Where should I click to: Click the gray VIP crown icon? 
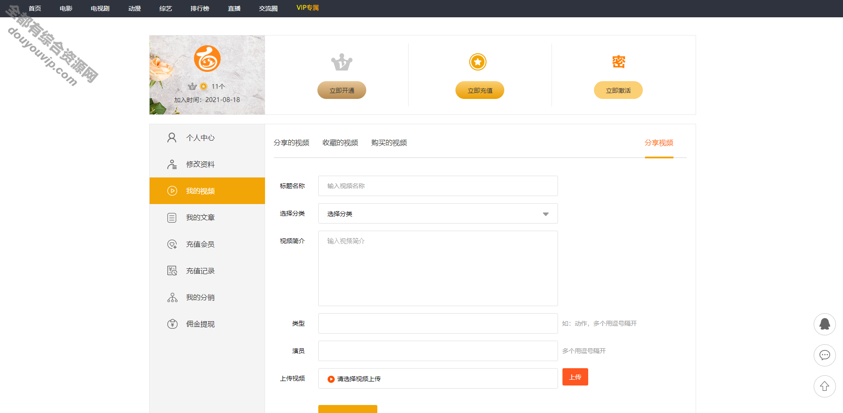[342, 62]
